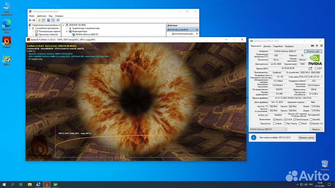Open the GPU-Z desktop shortcut
This screenshot has width=335, height=188.
click(7, 60)
